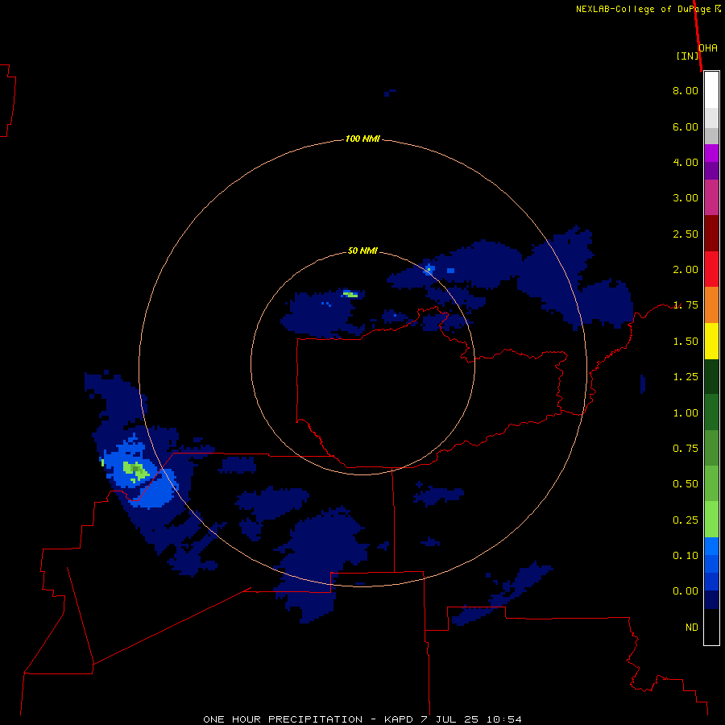Image resolution: width=725 pixels, height=725 pixels.
Task: Pick the orange color bar segment
Action: point(711,305)
